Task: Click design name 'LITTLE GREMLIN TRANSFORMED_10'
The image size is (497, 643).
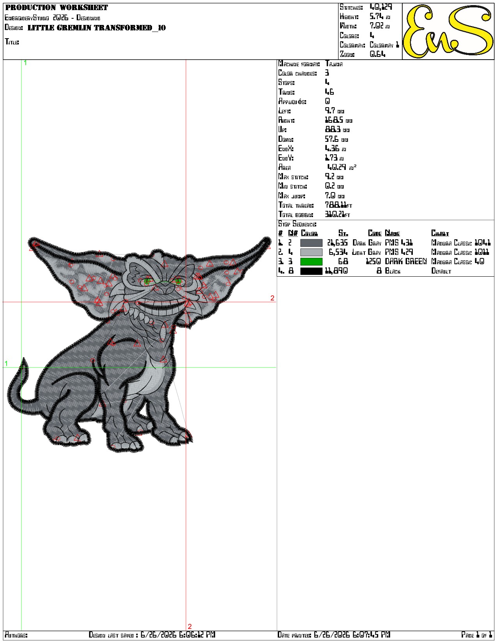Action: click(97, 28)
